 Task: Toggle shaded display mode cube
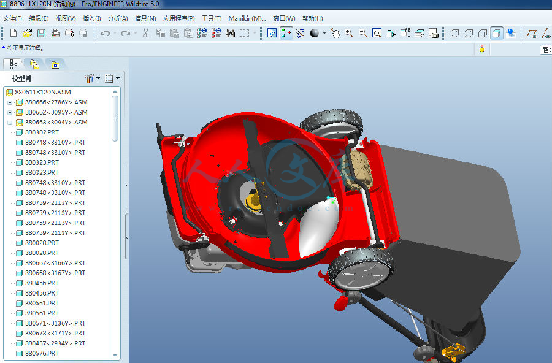point(496,33)
